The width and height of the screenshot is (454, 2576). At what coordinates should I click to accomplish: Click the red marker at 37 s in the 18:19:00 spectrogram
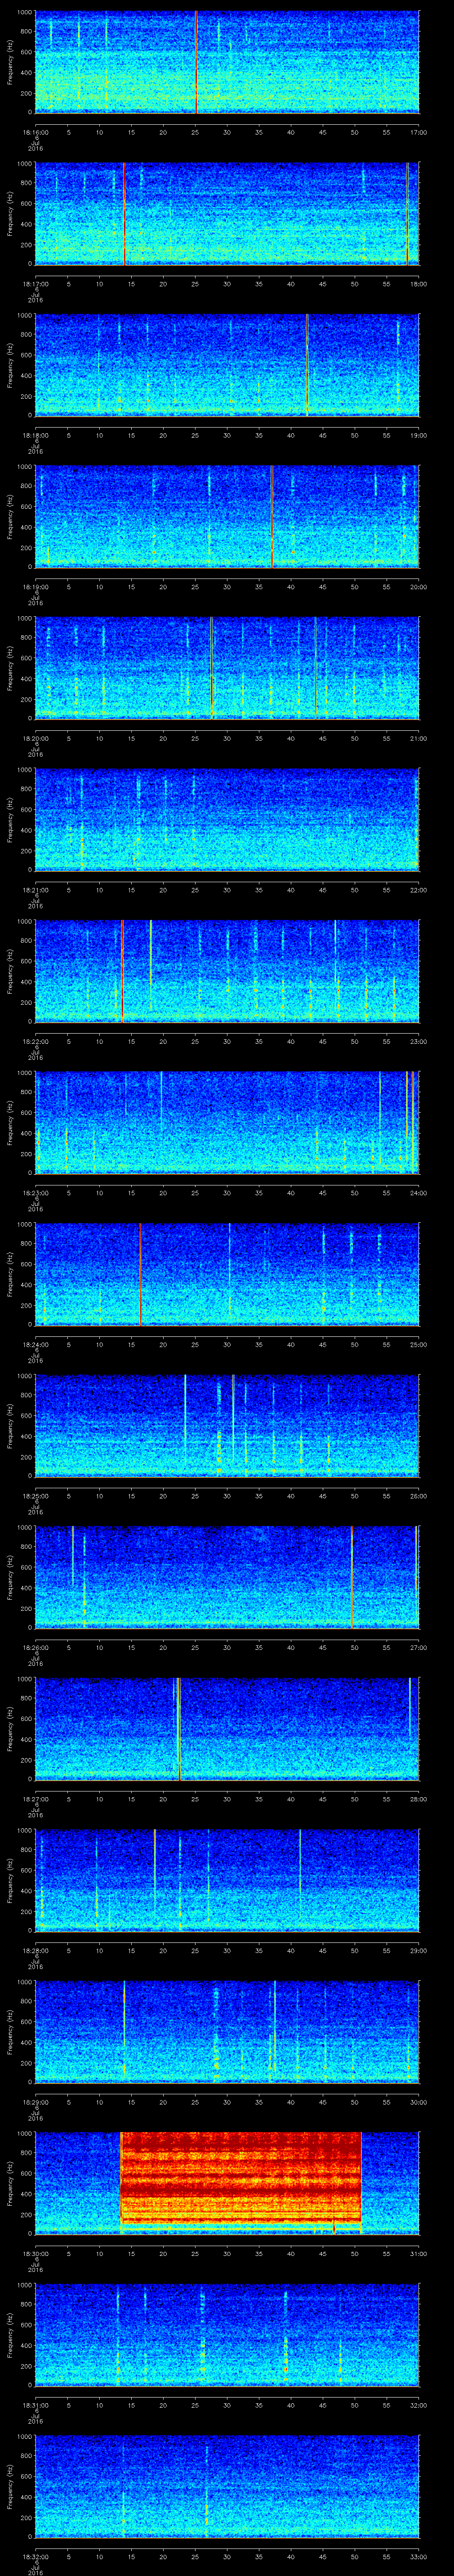pos(271,516)
